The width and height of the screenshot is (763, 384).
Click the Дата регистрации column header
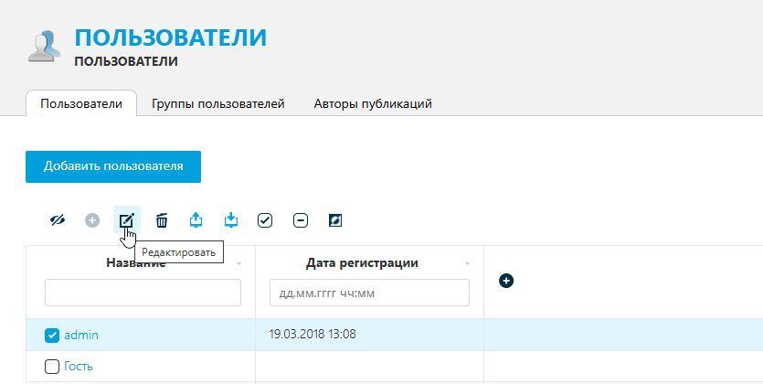pos(362,263)
